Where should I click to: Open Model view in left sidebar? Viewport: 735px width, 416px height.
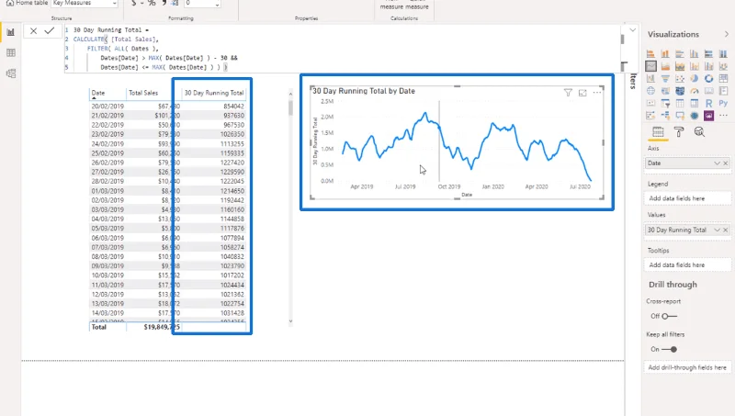point(10,73)
